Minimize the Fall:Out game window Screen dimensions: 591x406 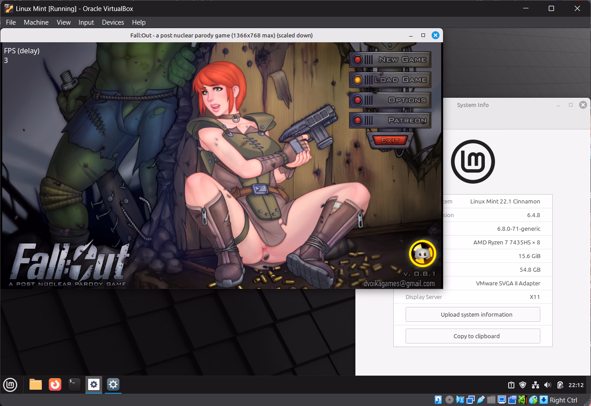411,35
